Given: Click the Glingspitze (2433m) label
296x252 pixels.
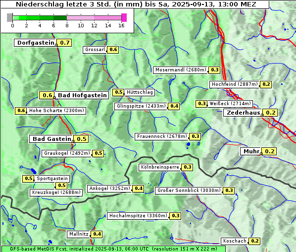Looking at the screenshot, I should pos(141,106).
